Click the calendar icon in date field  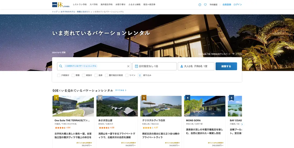pos(136,66)
